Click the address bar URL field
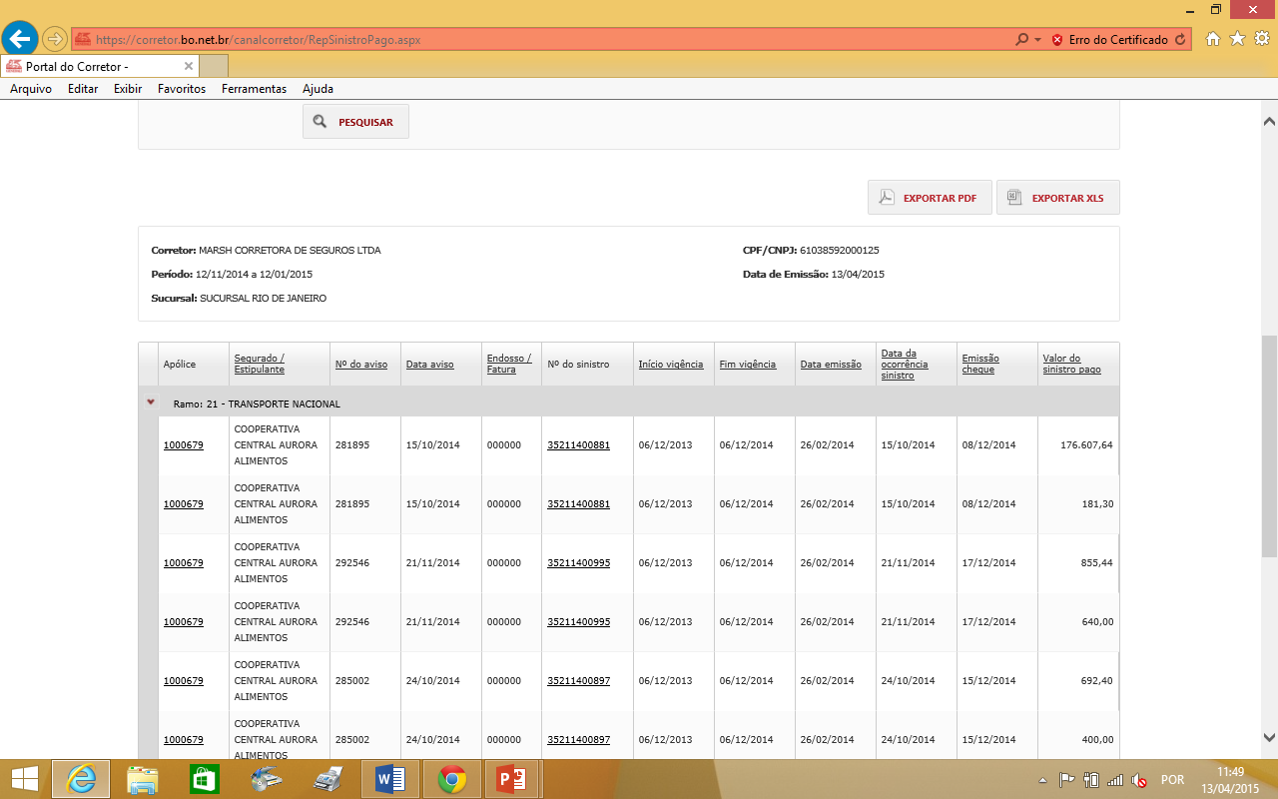The height and width of the screenshot is (799, 1278). (x=539, y=40)
